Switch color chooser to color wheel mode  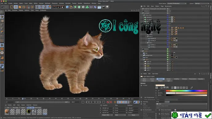tap(161, 88)
